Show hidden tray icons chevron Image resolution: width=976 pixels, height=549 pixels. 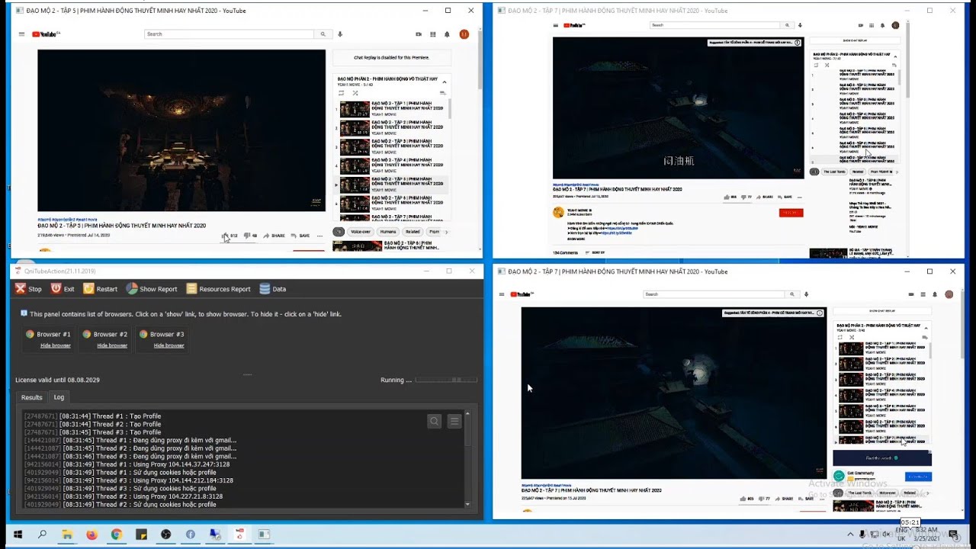click(x=850, y=535)
